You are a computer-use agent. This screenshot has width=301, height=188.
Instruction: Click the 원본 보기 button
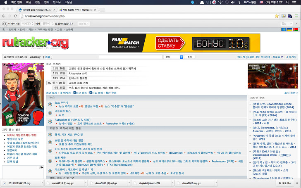(84, 24)
